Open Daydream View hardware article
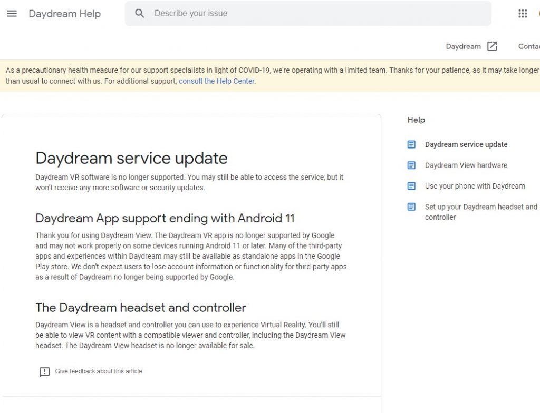This screenshot has height=413, width=540. 466,165
